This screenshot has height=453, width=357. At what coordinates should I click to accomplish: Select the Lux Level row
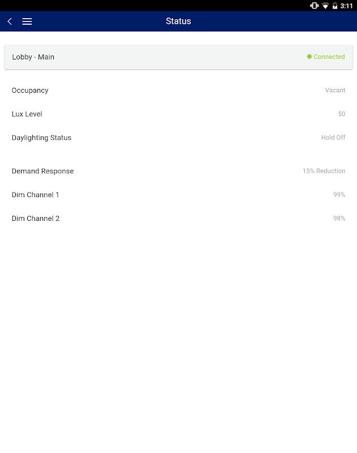click(x=178, y=114)
